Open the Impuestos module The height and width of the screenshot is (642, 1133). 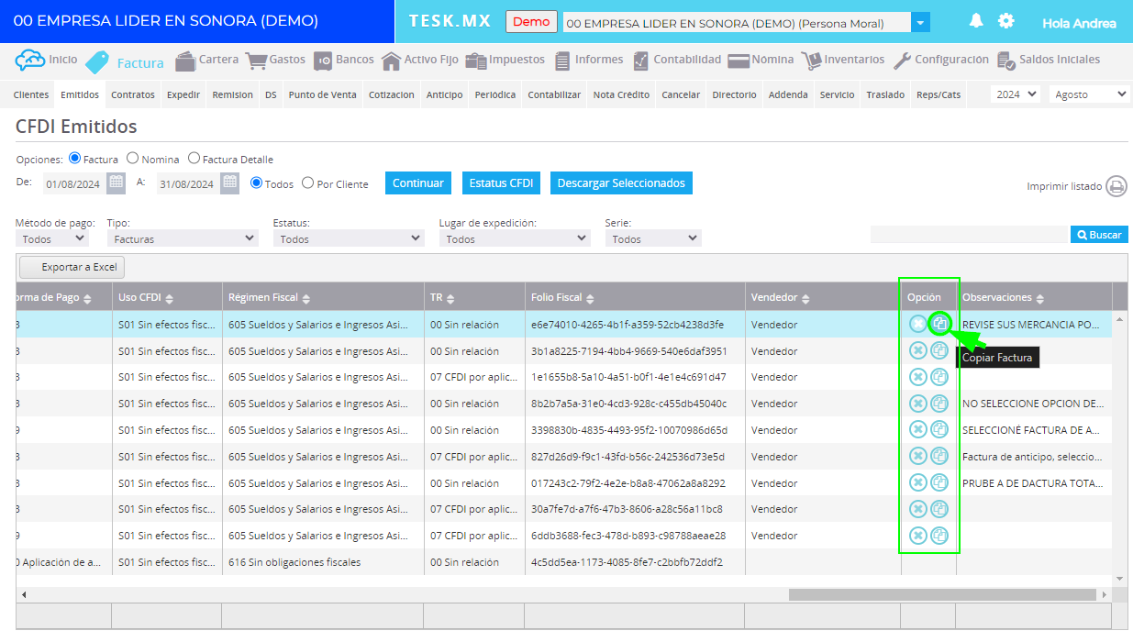[475, 61]
